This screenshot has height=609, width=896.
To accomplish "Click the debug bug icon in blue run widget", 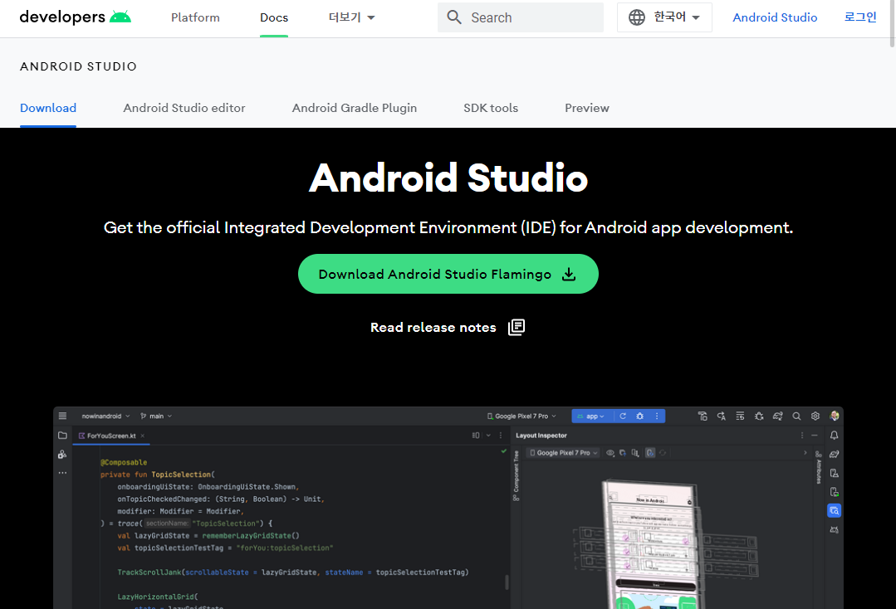I will [x=640, y=416].
